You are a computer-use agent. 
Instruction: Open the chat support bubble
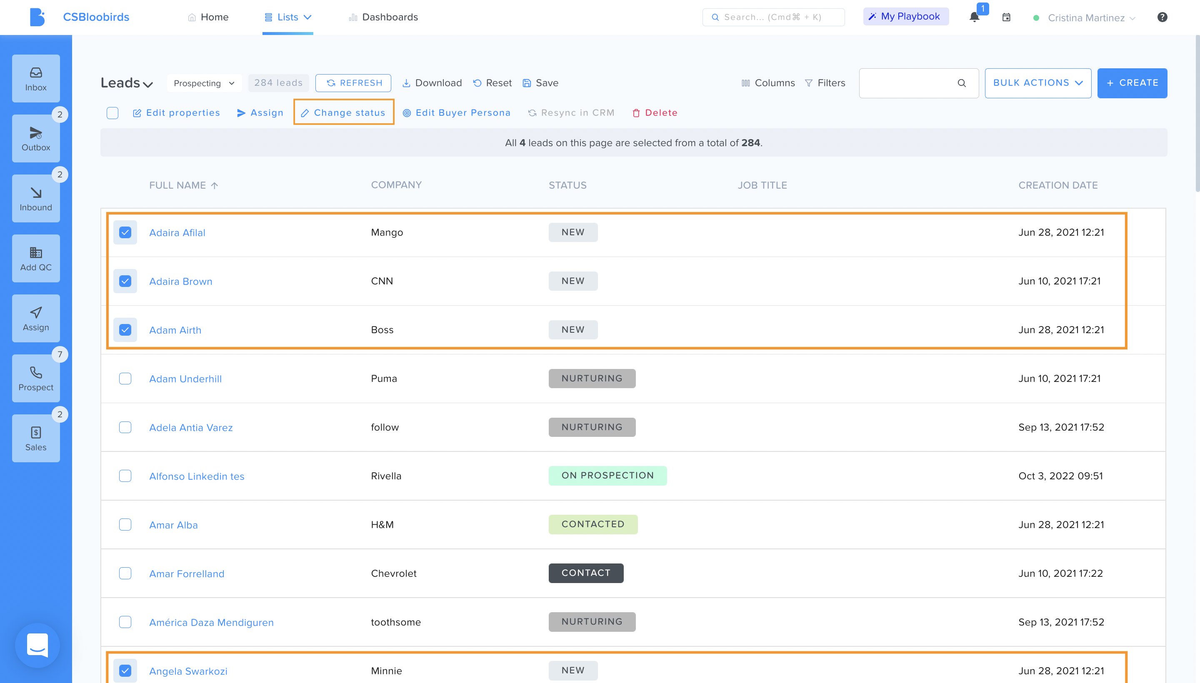coord(37,646)
